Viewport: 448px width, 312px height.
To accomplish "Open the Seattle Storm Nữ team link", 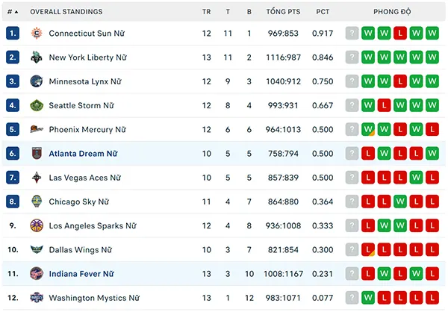I will point(81,105).
